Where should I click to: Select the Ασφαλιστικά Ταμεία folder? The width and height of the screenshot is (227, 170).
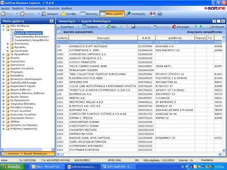click(23, 86)
